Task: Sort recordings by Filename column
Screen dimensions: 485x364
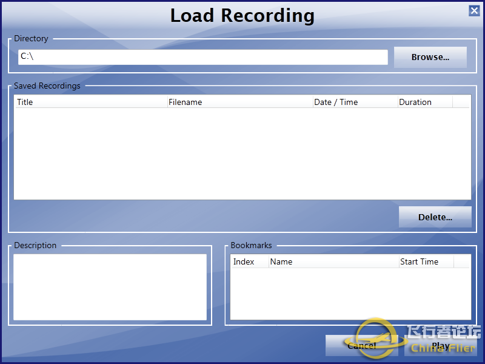Action: 239,102
